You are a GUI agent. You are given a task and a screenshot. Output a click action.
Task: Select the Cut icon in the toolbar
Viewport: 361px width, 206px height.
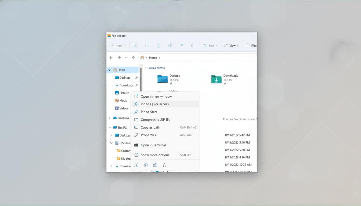coord(136,45)
